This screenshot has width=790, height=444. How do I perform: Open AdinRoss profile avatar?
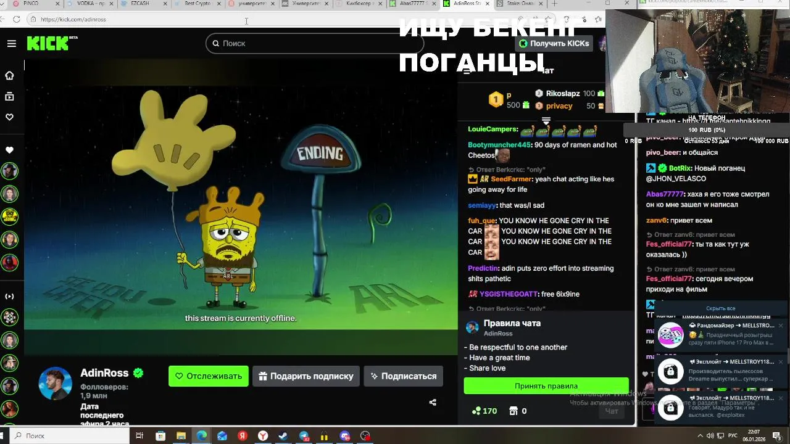(55, 384)
